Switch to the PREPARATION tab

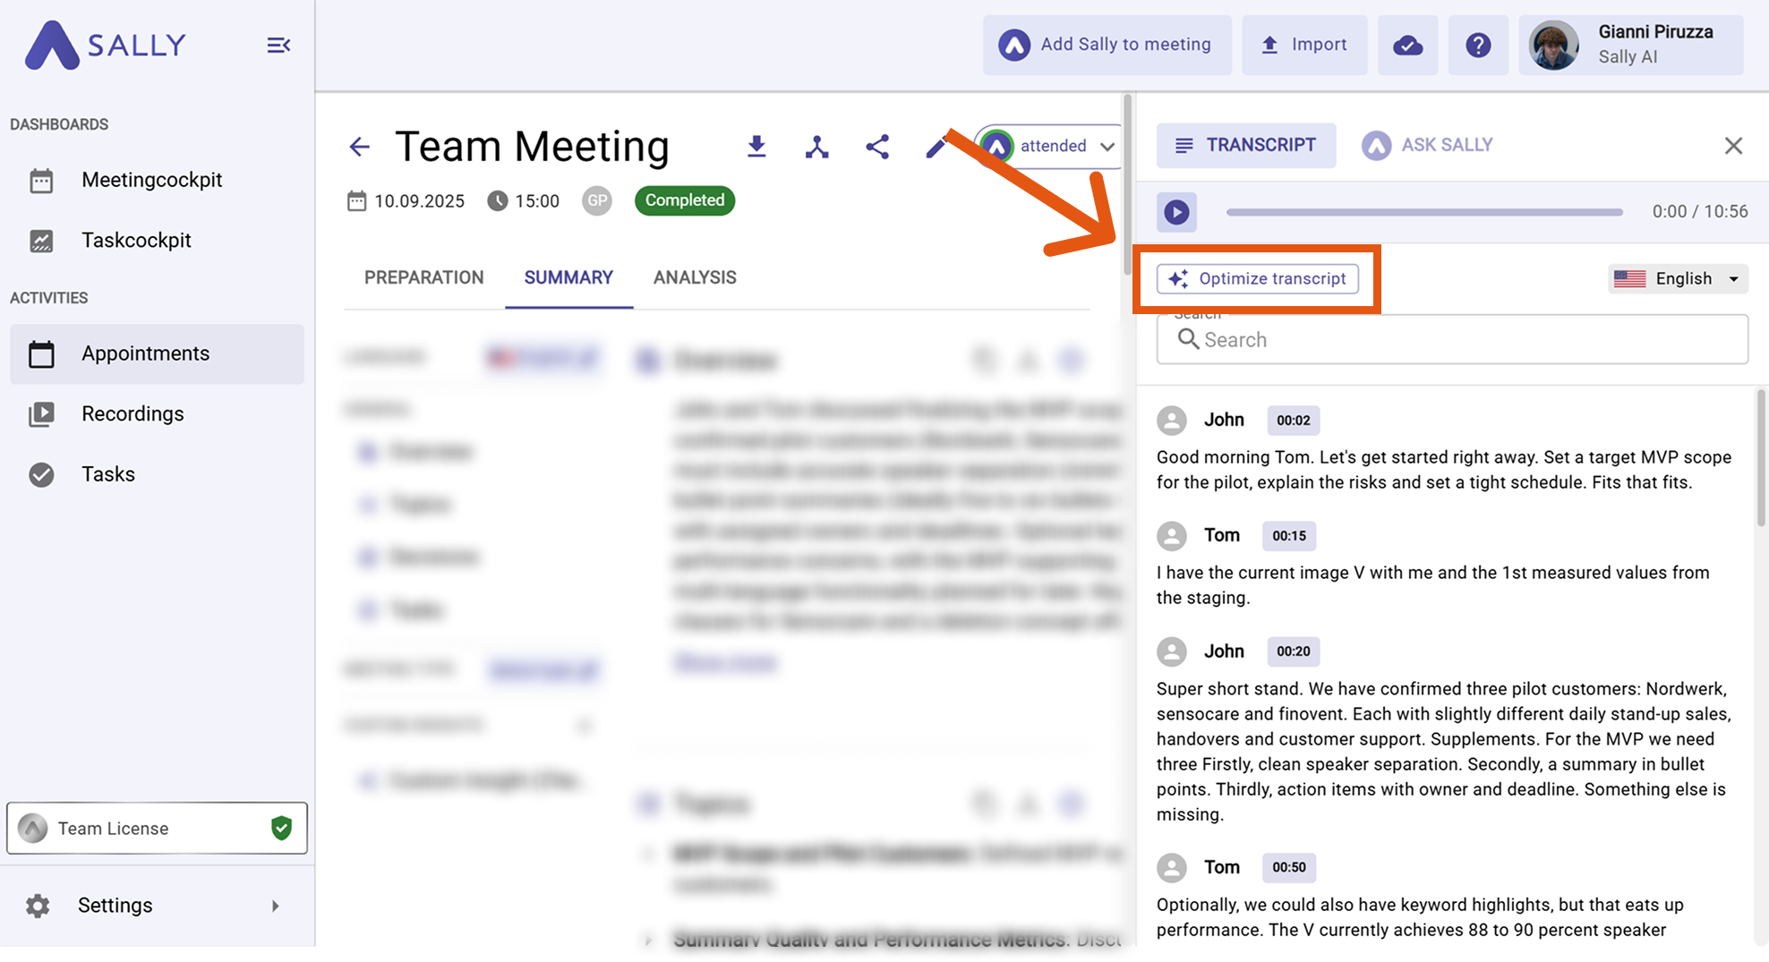coord(423,277)
